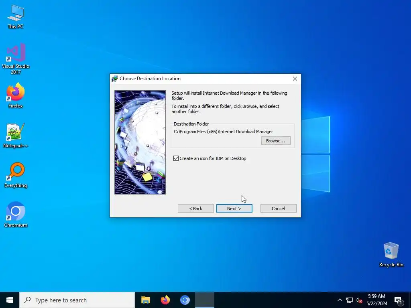Click the Destination Folder group label
Viewport: 411px width, 308px height.
tap(191, 124)
